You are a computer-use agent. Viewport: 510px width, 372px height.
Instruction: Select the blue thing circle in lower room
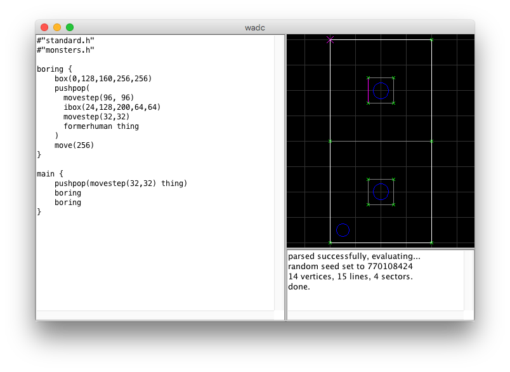381,191
